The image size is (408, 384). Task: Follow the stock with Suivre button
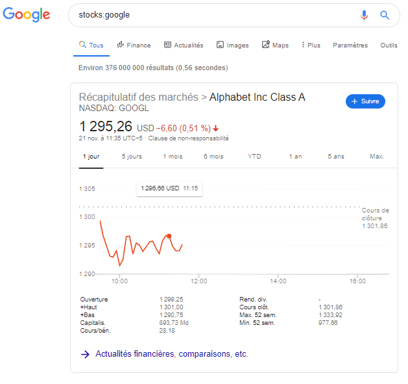(x=365, y=101)
